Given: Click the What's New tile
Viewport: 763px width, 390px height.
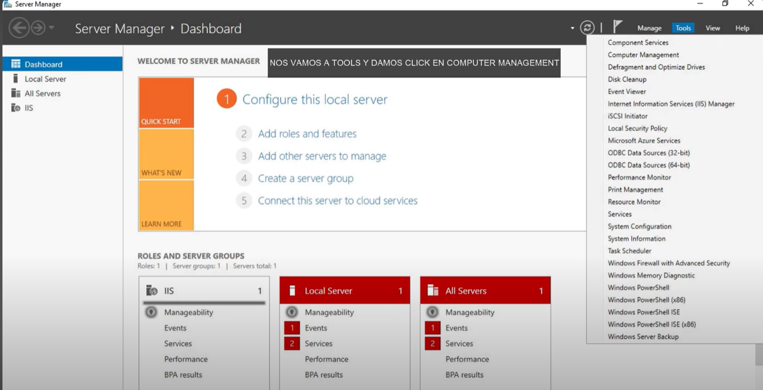Looking at the screenshot, I should pyautogui.click(x=167, y=154).
